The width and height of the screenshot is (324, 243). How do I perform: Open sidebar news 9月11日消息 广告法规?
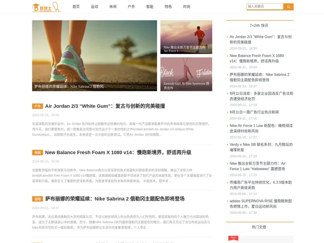tap(261, 96)
